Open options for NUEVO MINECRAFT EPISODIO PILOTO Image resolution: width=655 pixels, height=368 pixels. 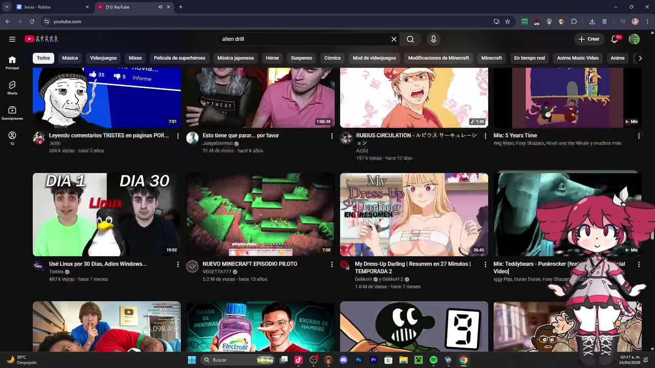click(x=332, y=264)
